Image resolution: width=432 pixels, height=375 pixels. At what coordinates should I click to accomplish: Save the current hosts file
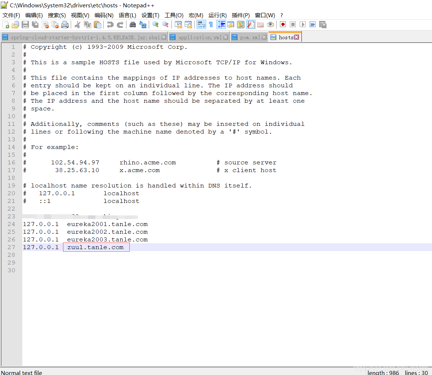click(25, 25)
